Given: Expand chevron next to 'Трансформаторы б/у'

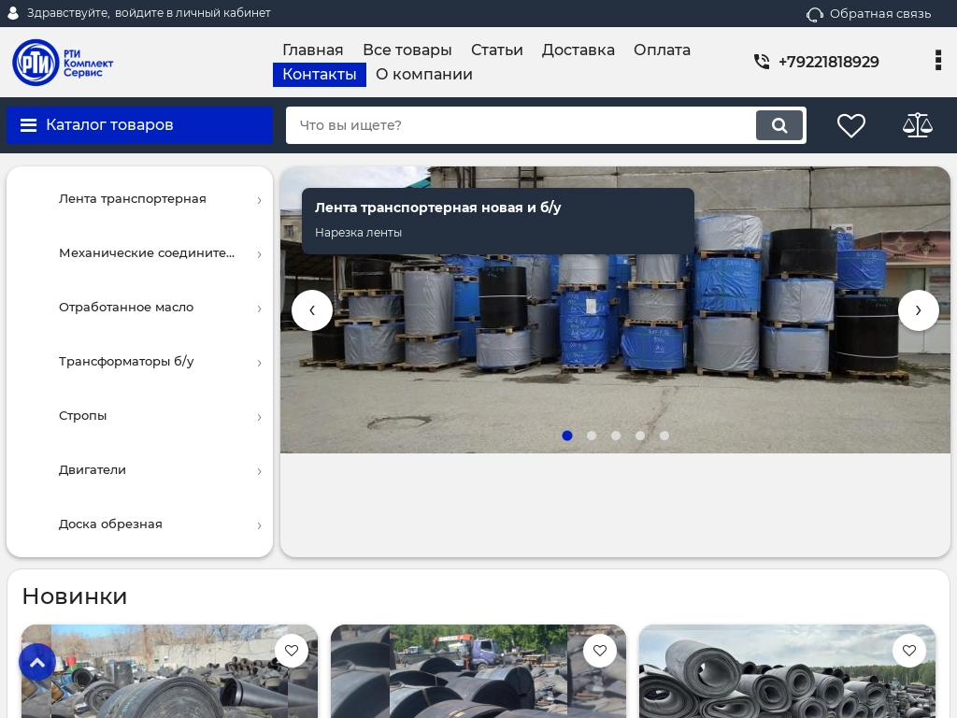Looking at the screenshot, I should click(260, 364).
